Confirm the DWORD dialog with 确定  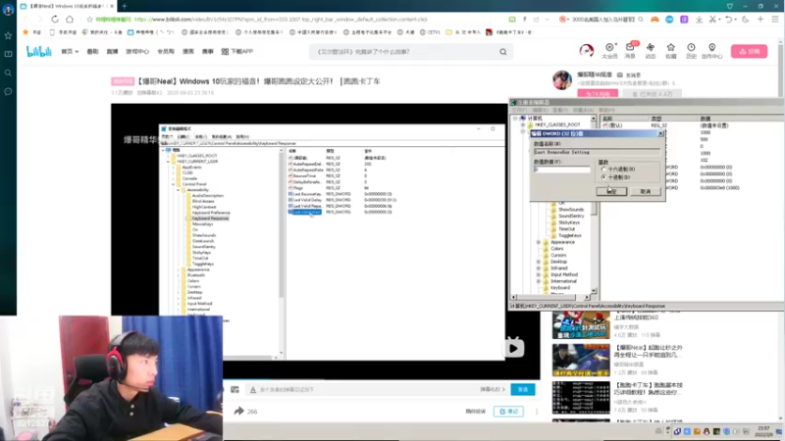611,191
